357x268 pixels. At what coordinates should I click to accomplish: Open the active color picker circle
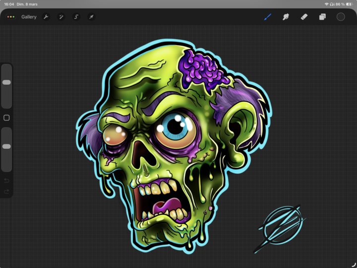tap(341, 17)
